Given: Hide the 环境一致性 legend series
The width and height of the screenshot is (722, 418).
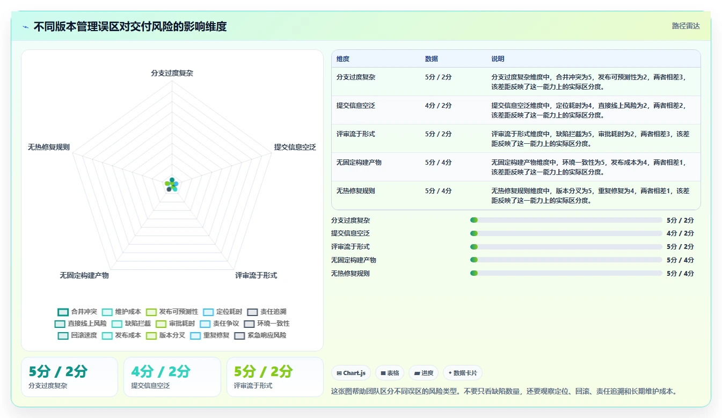Looking at the screenshot, I should click(266, 324).
